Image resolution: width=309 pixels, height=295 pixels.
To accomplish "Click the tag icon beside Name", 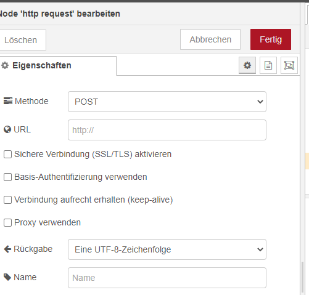I will click(x=7, y=277).
